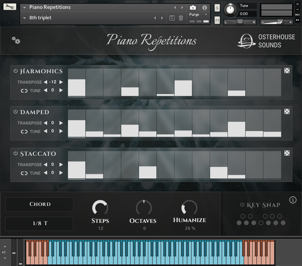Image resolution: width=302 pixels, height=266 pixels.
Task: Open the gears settings icon
Action: click(16, 40)
